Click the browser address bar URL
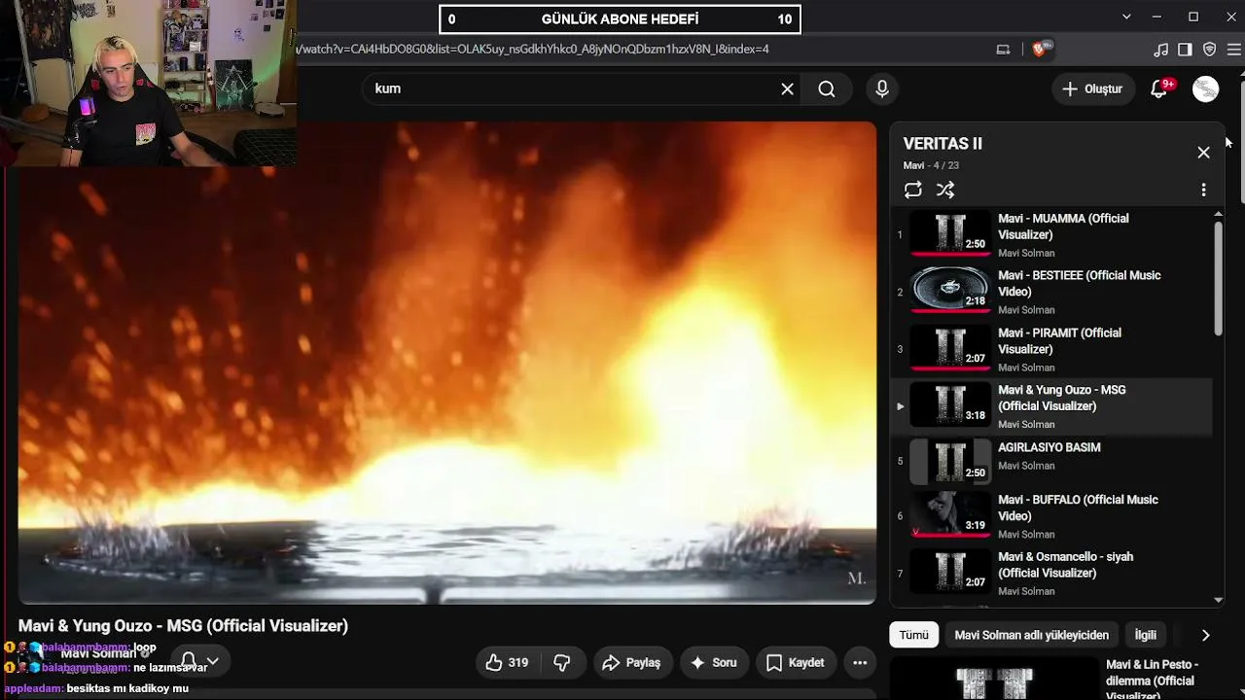The image size is (1245, 700). point(533,50)
